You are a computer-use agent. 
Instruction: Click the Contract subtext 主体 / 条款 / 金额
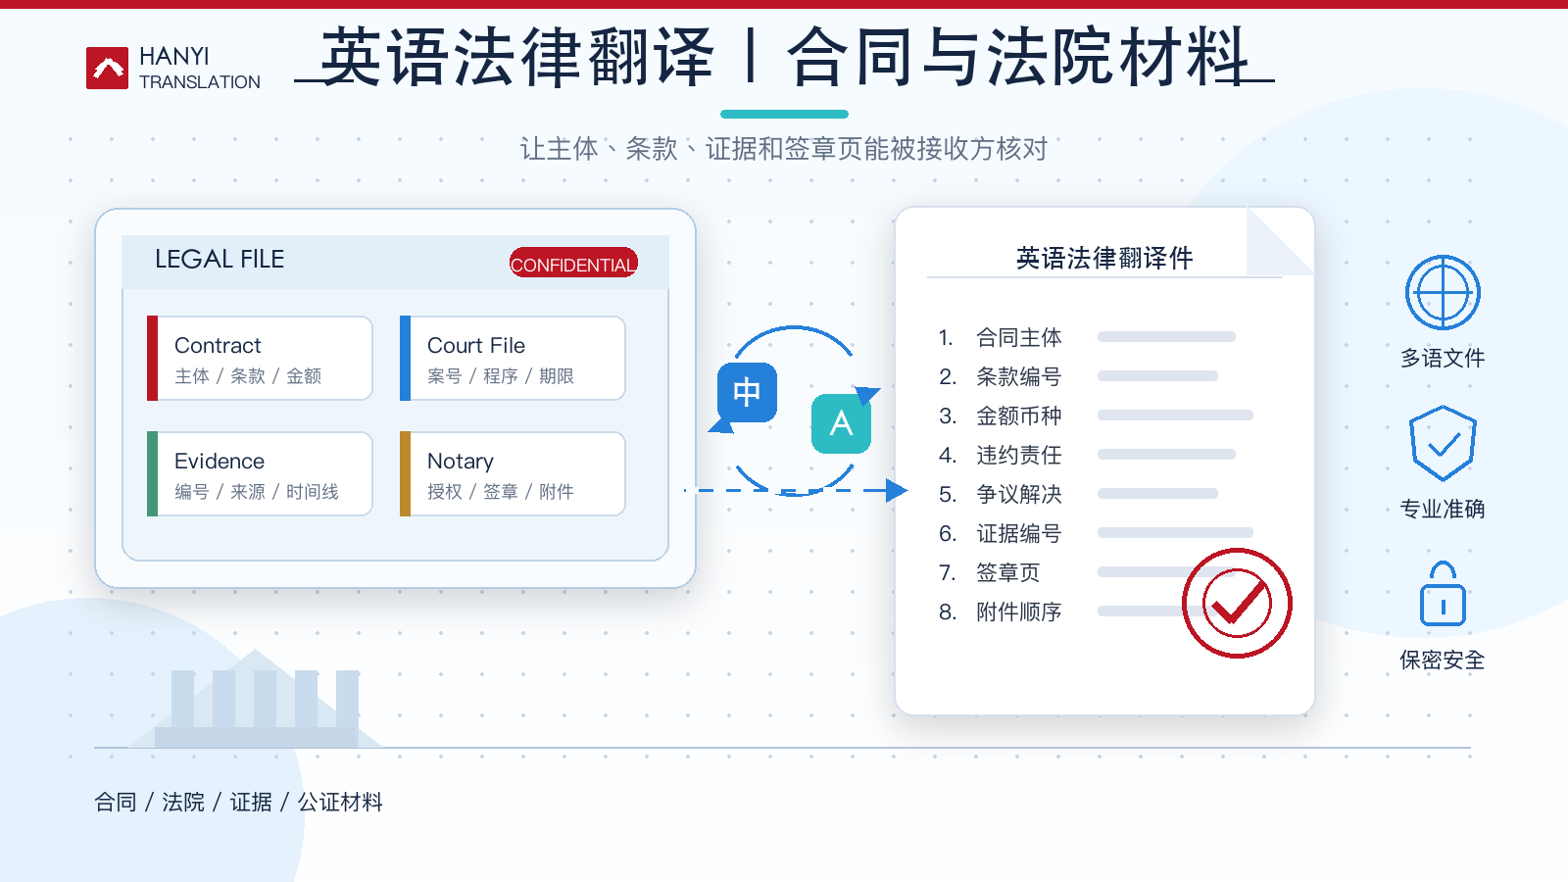point(248,376)
